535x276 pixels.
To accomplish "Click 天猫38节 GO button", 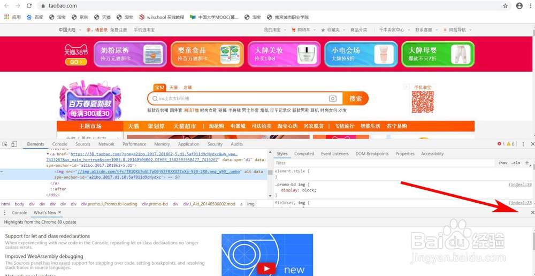I will (76, 62).
